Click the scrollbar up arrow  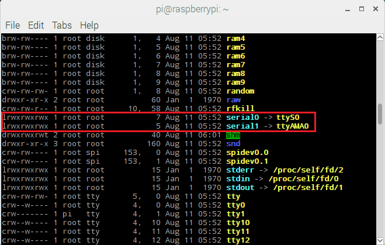pos(380,37)
